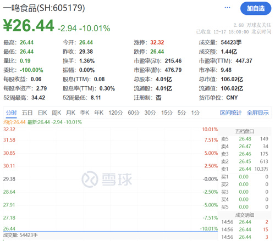The image size is (275, 241).
Task: Click the 成交量 value 54423手
Action: pyautogui.click(x=231, y=42)
